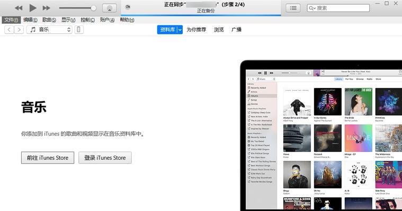Click the sync activity spinner icon
The width and height of the screenshot is (402, 211).
[128, 7]
